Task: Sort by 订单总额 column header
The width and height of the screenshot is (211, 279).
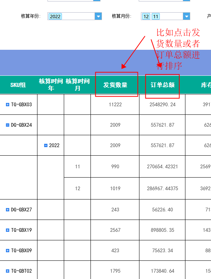Action: [x=162, y=85]
